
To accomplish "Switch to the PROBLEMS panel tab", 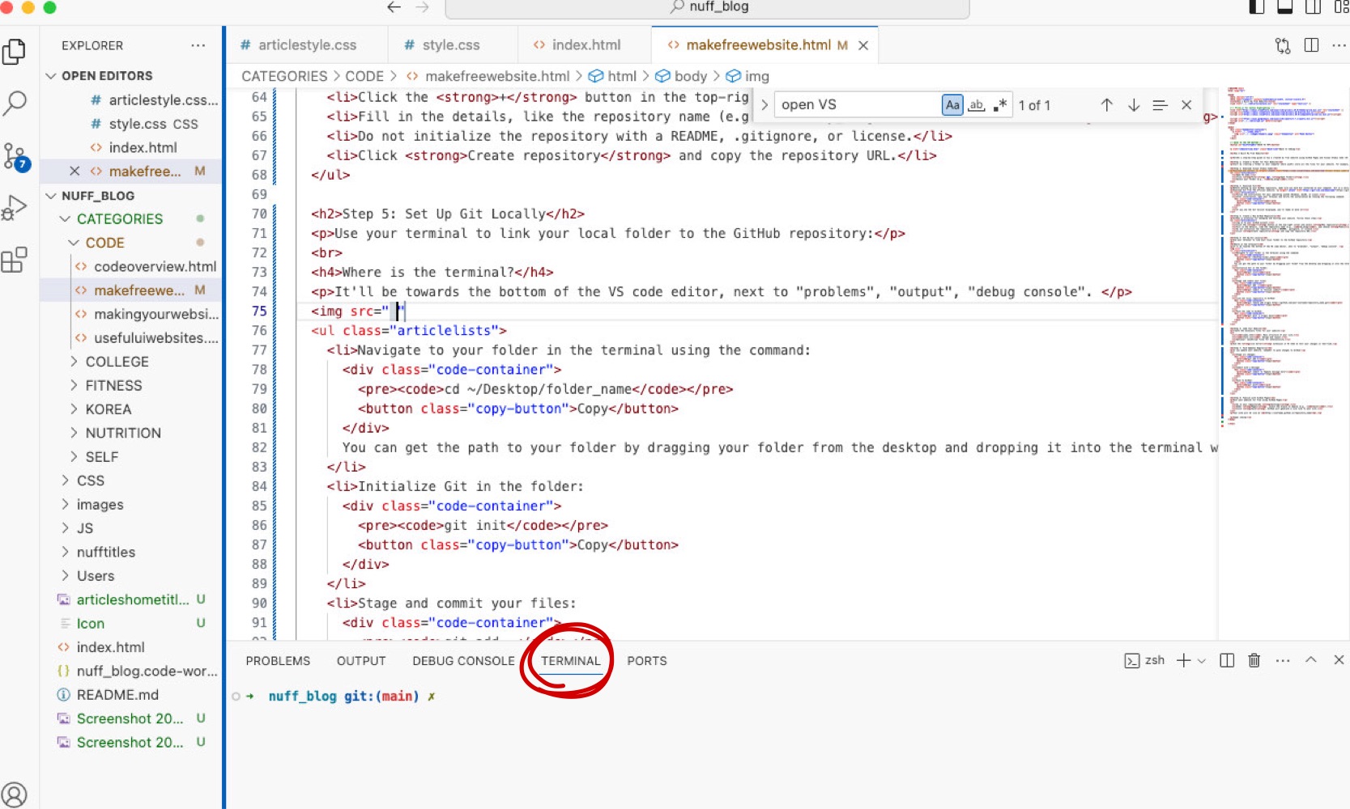I will (278, 660).
